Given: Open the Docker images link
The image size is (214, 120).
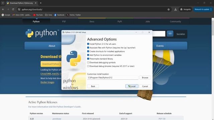Looking at the screenshot, I should point(47,82).
